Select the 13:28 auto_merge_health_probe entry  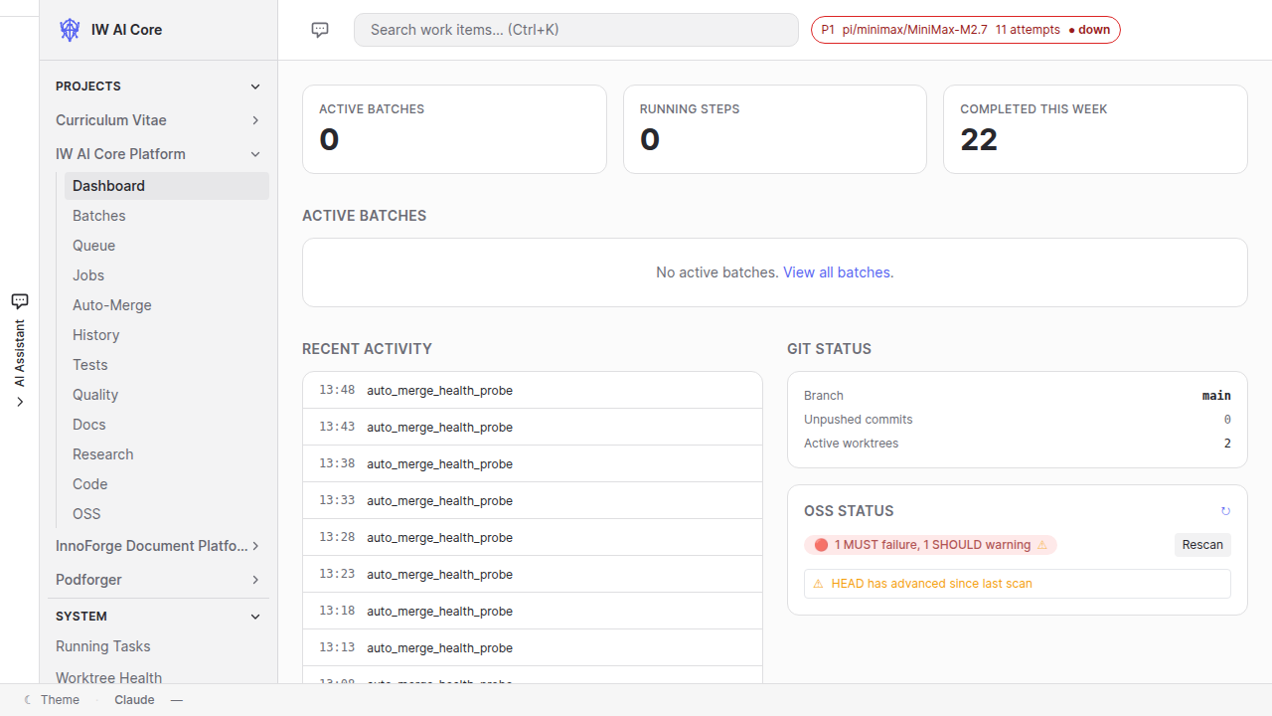click(x=533, y=538)
